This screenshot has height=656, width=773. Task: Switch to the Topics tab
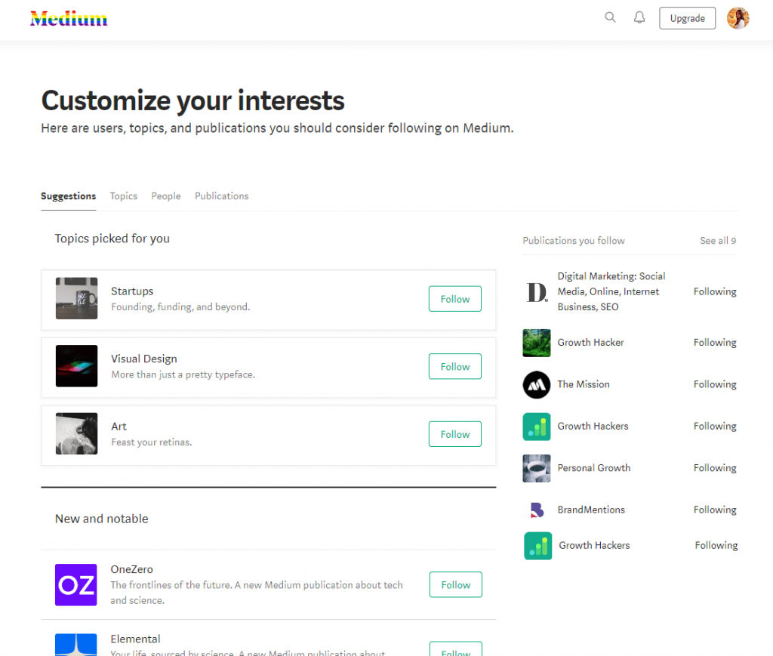click(x=123, y=196)
